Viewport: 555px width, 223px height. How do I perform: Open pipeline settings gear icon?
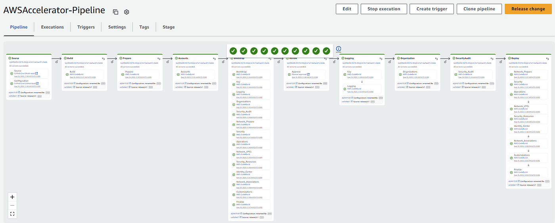[x=126, y=12]
